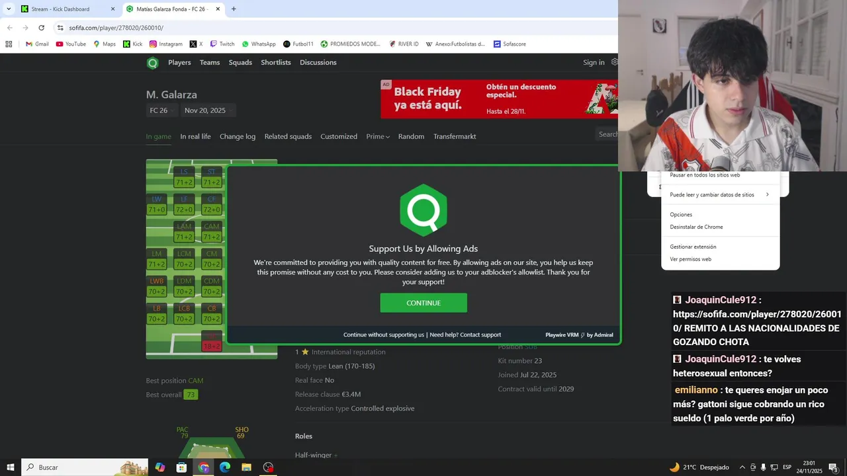The width and height of the screenshot is (847, 476).
Task: Click the sofifa.com address bar URL
Action: pyautogui.click(x=116, y=28)
